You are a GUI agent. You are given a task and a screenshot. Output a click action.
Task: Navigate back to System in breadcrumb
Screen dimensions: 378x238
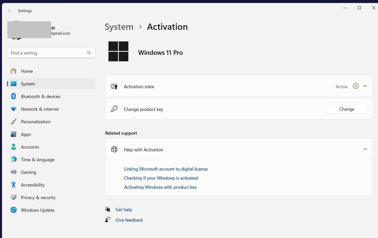119,27
